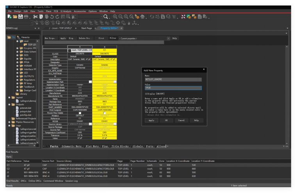Click the Open folder toolbar icon
The image size is (297, 193).
(x=15, y=17)
